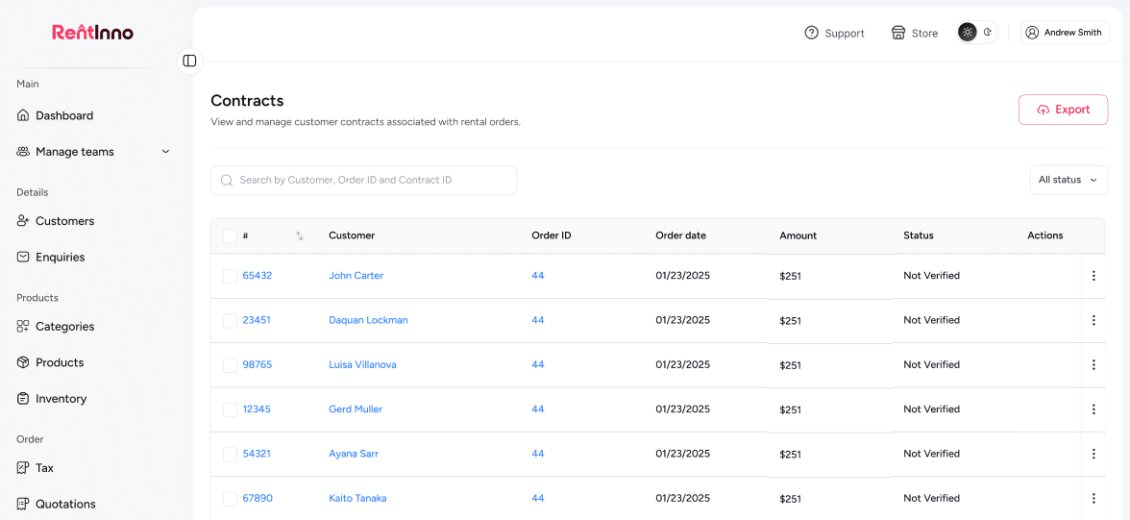
Task: Click the Products box icon
Action: click(x=23, y=362)
